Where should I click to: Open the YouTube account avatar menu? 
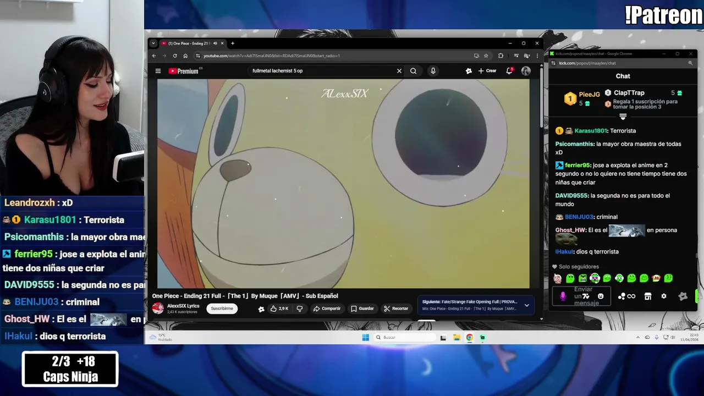click(x=526, y=71)
